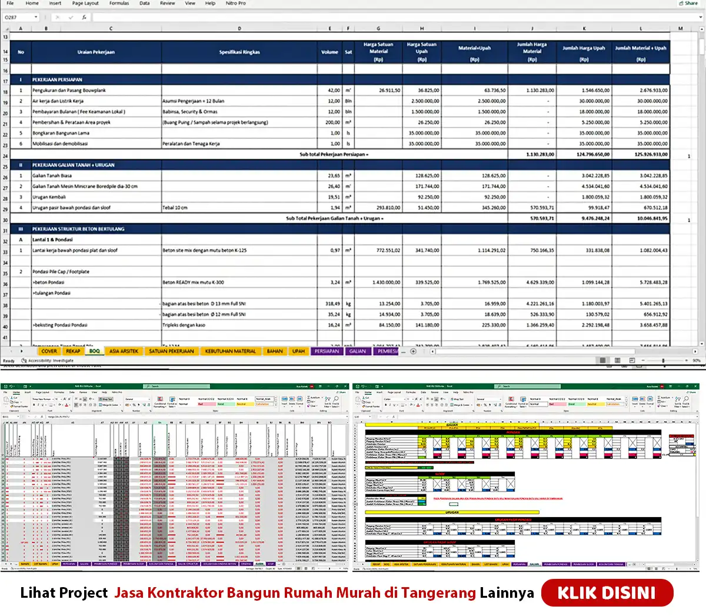Select the ASIA ARSITEK sheet tab in the large BOQ window
This screenshot has width=706, height=616.
[x=124, y=352]
